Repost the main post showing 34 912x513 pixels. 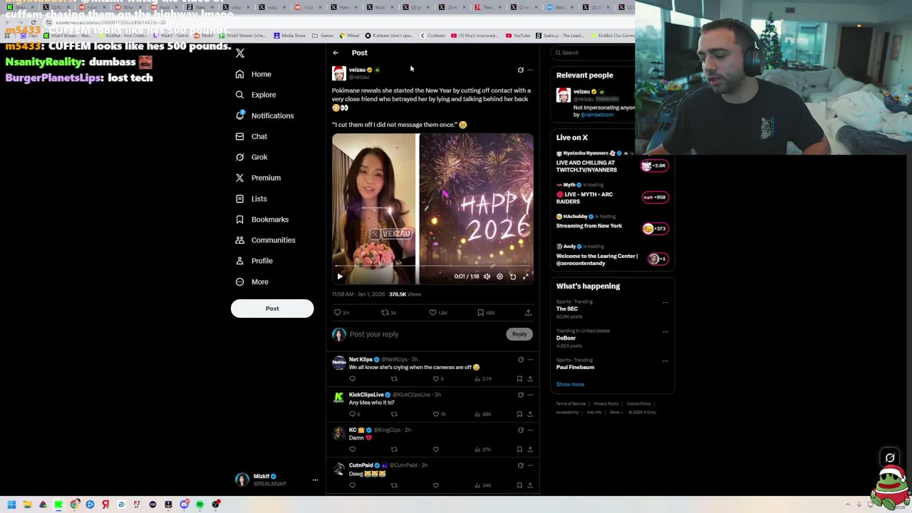(388, 313)
